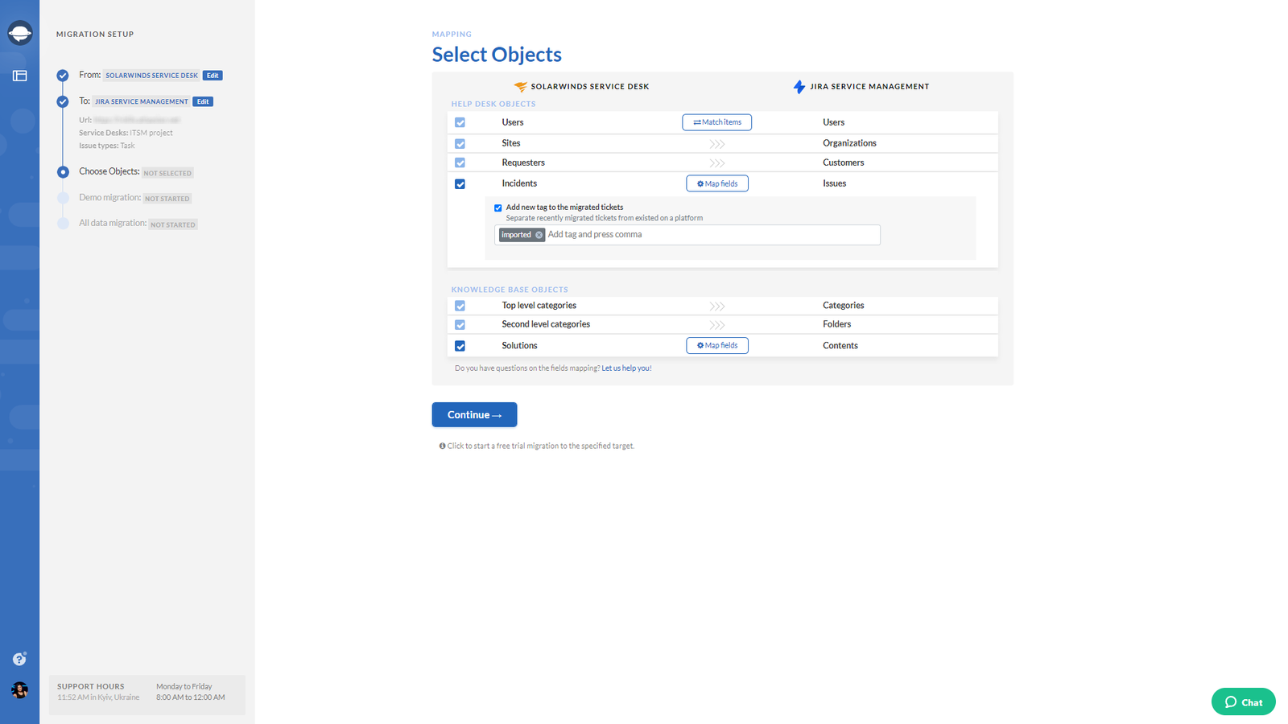1288x724 pixels.
Task: Click the Organizations target label
Action: [x=849, y=143]
